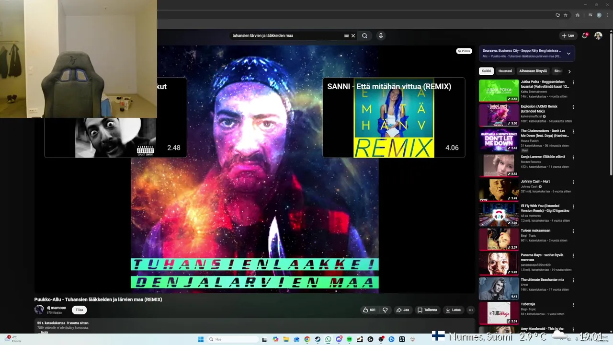
Task: Open options menu for Jukka Poika video
Action: point(573,82)
